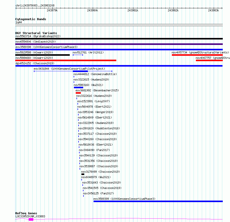Open the nsv2801620 (Huddleston2016) label
230x222 pixels.
coord(99,128)
